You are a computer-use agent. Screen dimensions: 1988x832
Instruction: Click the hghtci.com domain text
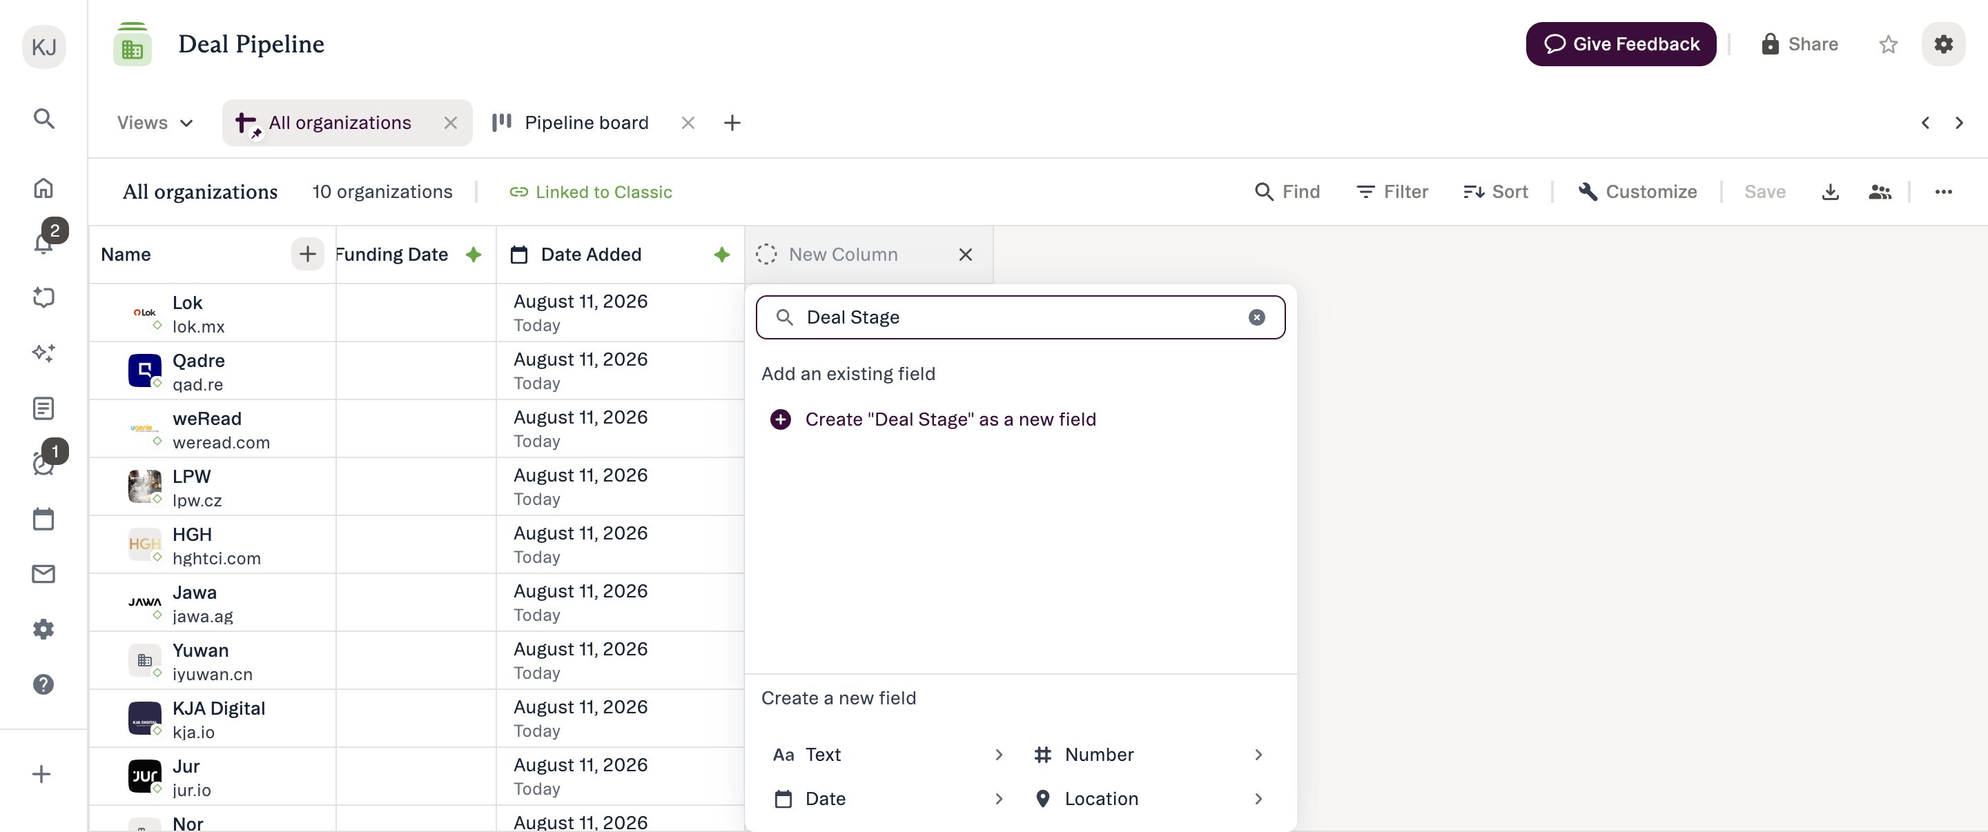(216, 558)
